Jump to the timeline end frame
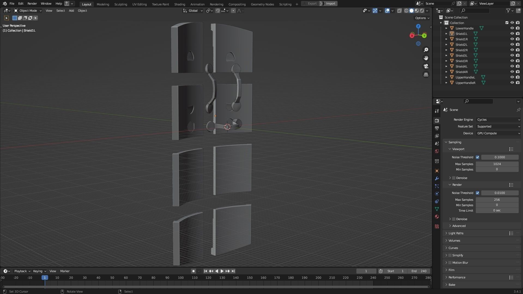The height and width of the screenshot is (294, 523). point(233,271)
